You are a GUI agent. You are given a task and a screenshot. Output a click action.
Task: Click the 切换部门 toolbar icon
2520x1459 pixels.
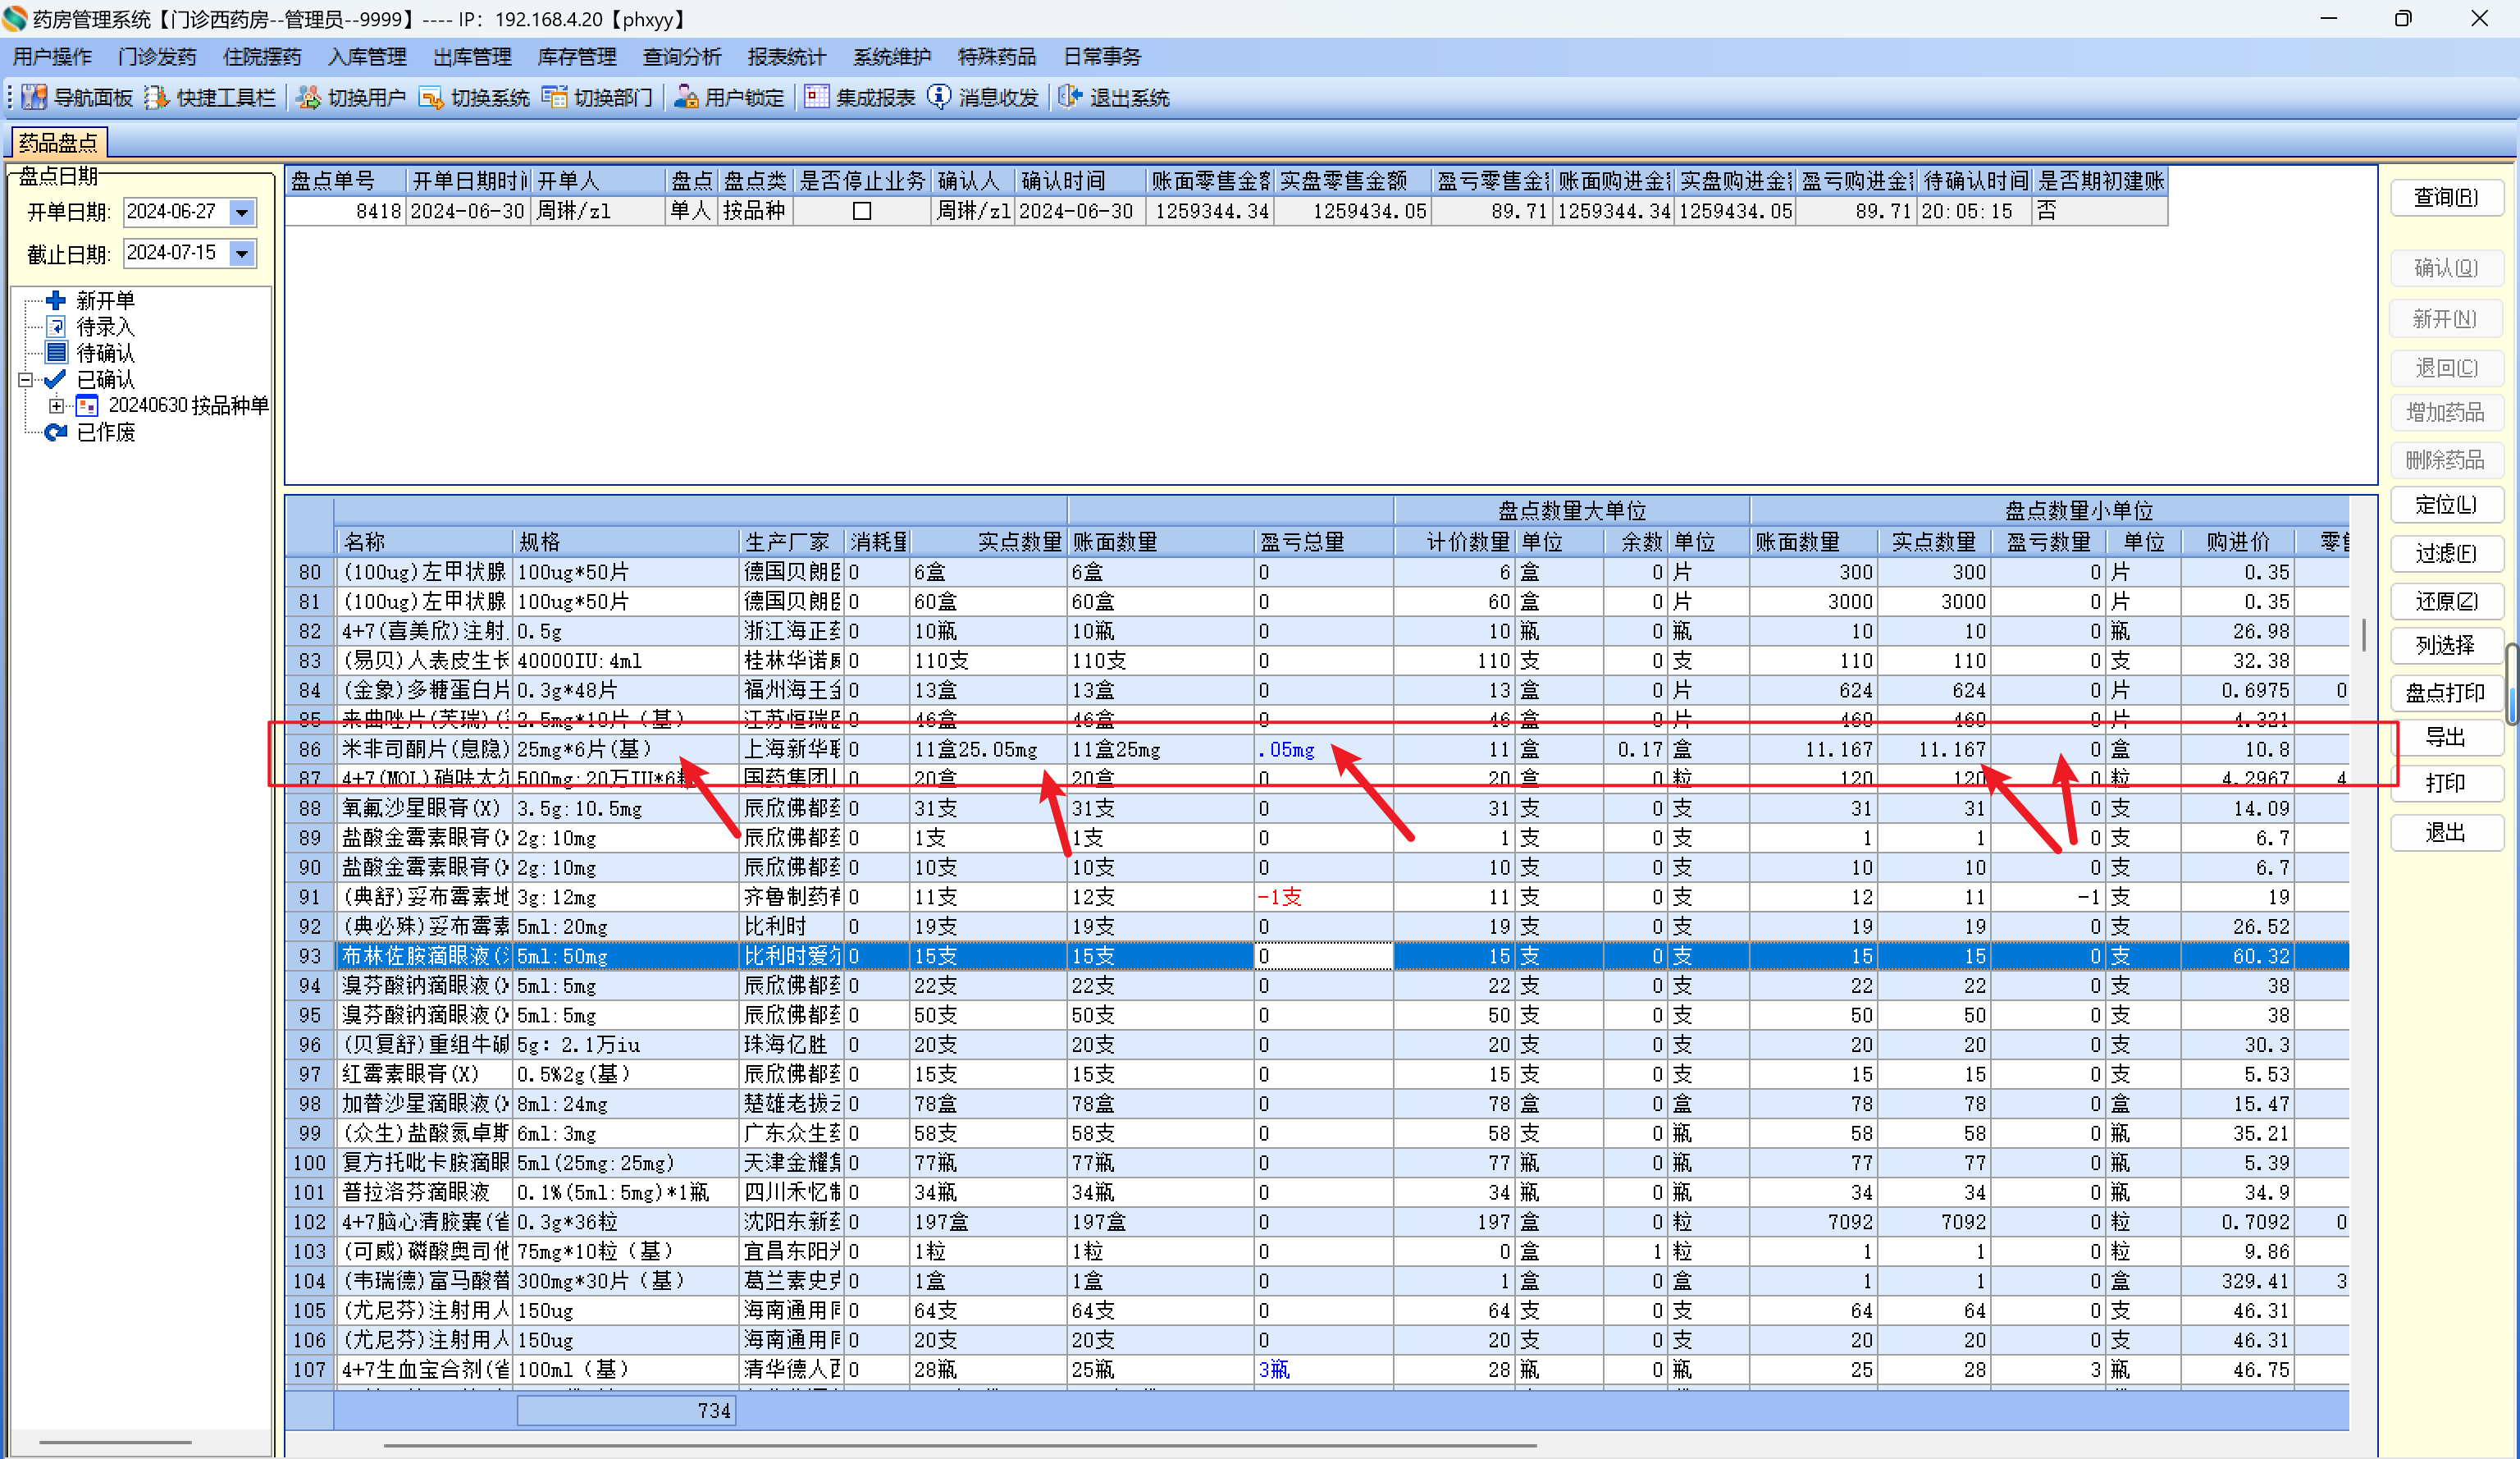tap(554, 97)
